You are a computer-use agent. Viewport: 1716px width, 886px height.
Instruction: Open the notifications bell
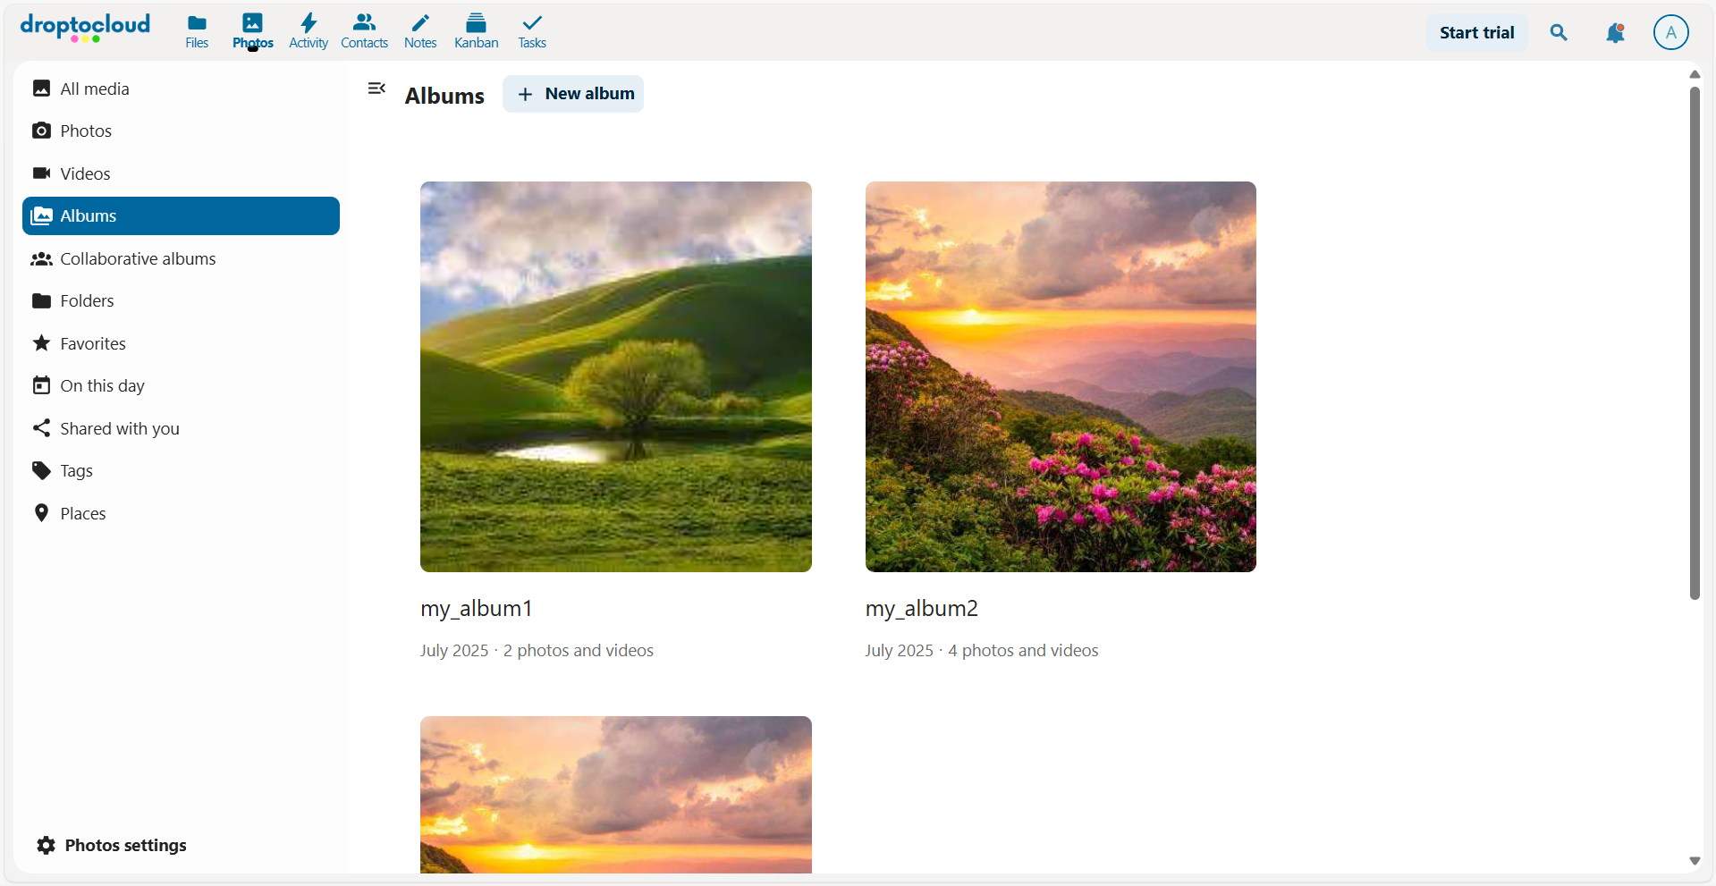[x=1615, y=33]
